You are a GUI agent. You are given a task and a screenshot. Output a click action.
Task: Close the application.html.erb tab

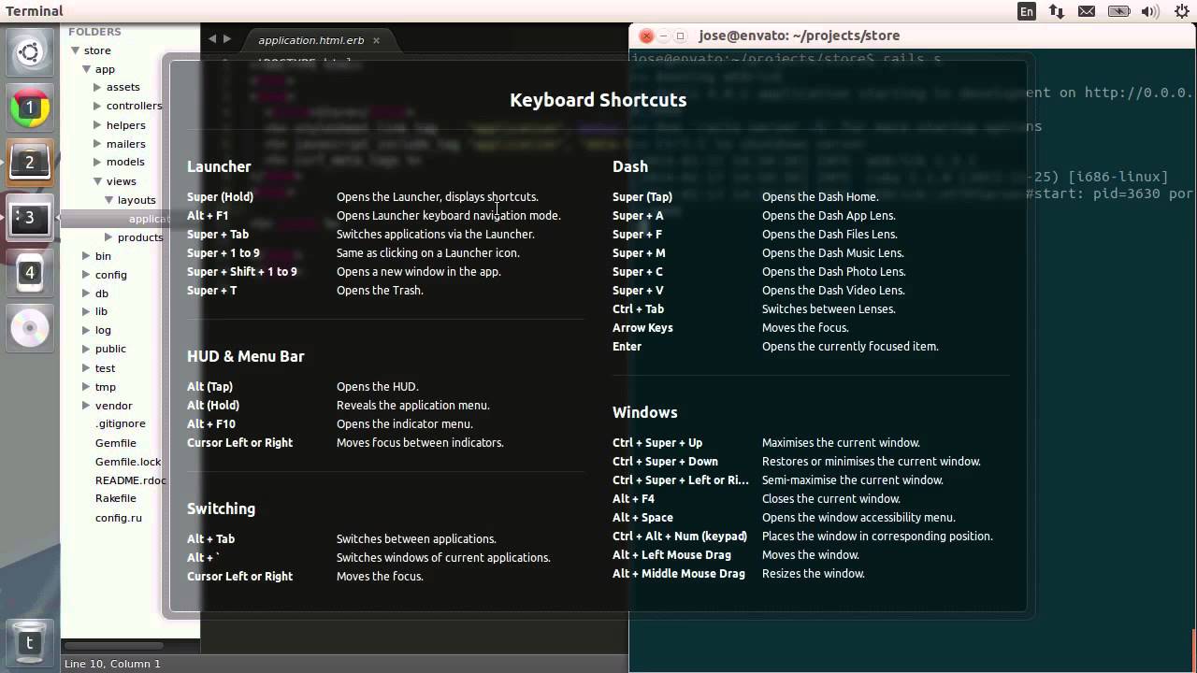[376, 40]
